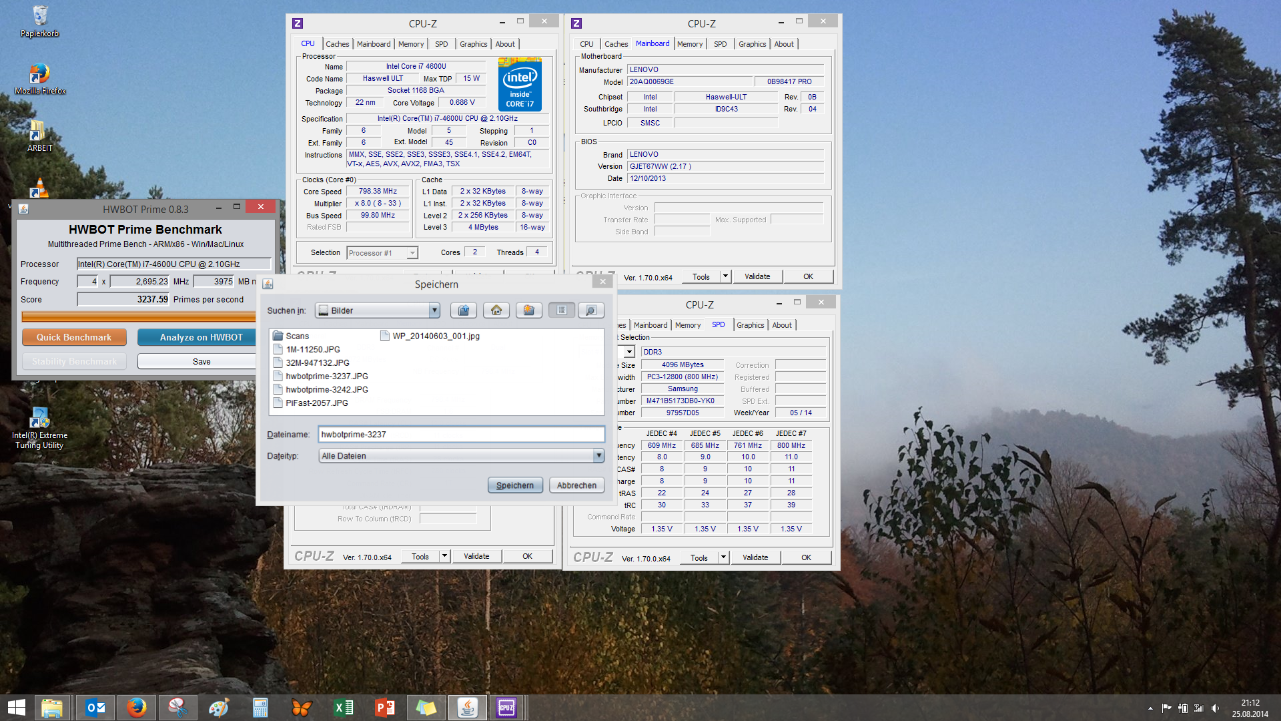Open Firefox from the taskbar
1281x721 pixels.
[x=137, y=708]
